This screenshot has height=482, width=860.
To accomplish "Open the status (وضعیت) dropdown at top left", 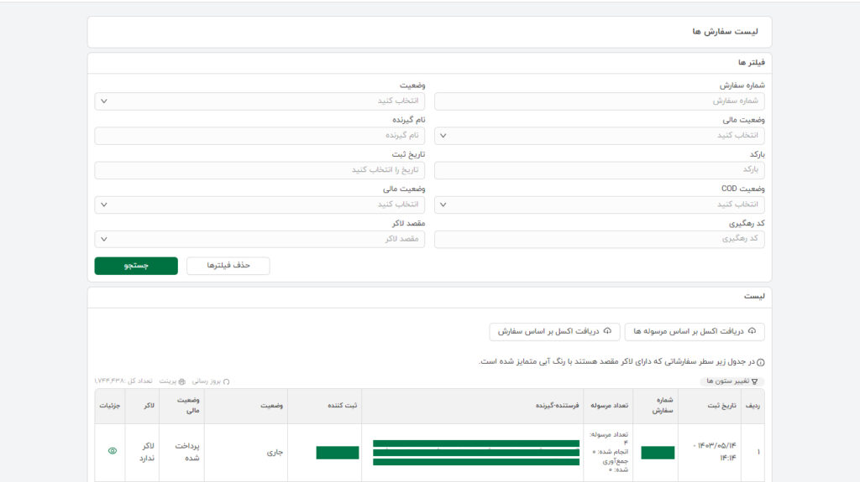I will [x=260, y=101].
